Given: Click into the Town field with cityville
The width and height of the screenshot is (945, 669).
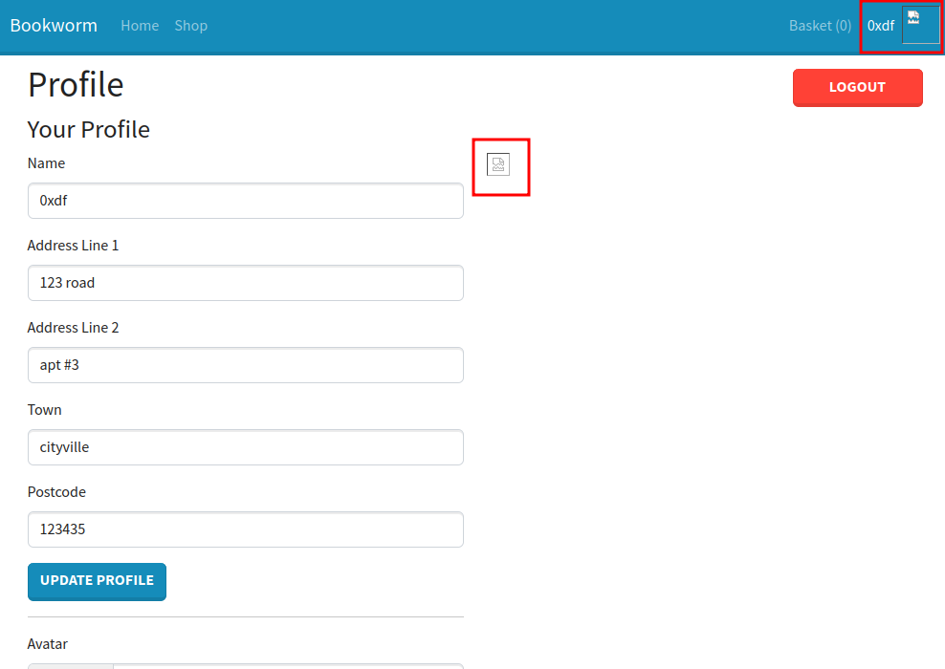Looking at the screenshot, I should point(246,447).
